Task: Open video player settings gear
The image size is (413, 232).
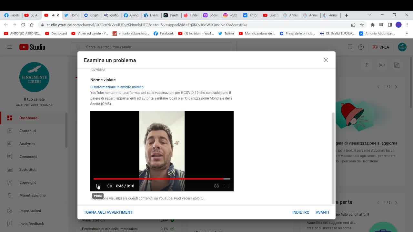Action: [217, 186]
